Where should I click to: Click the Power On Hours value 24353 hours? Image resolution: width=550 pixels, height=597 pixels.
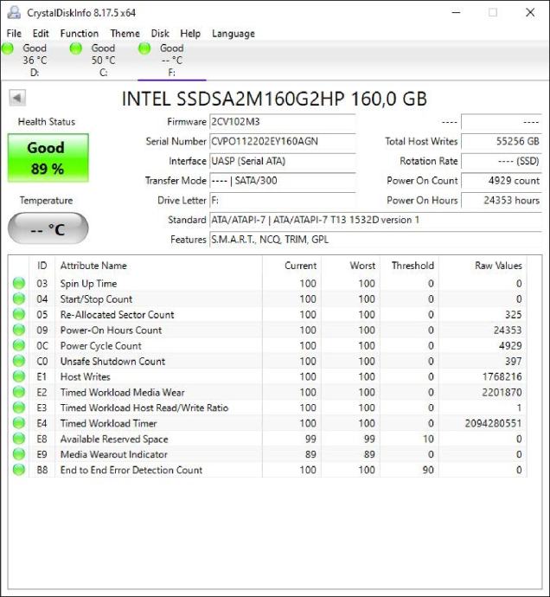[502, 200]
